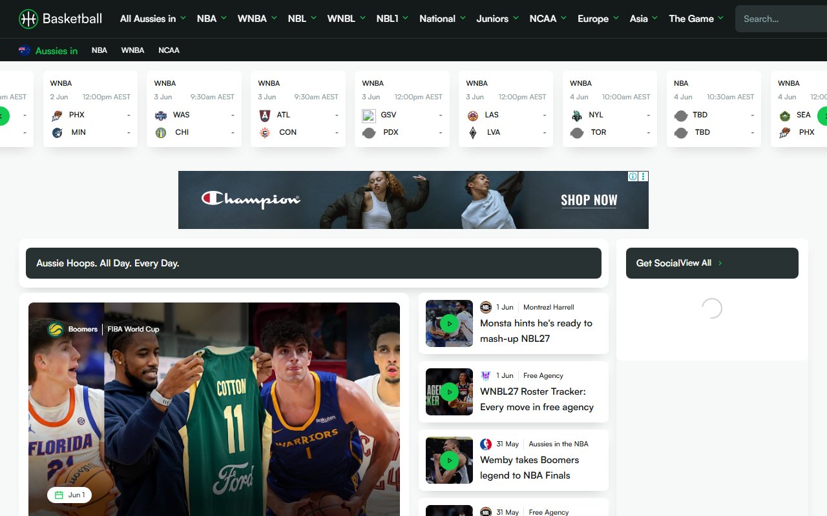Click the MIN team logo in 2 Jun game
Screen dimensions: 827x516
[58, 133]
